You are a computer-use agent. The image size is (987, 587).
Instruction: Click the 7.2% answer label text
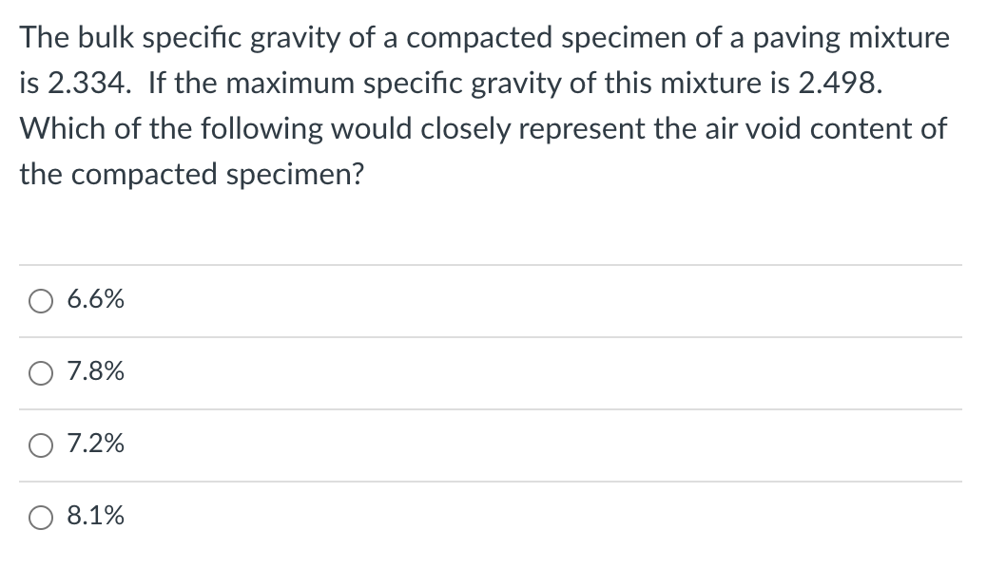[94, 445]
